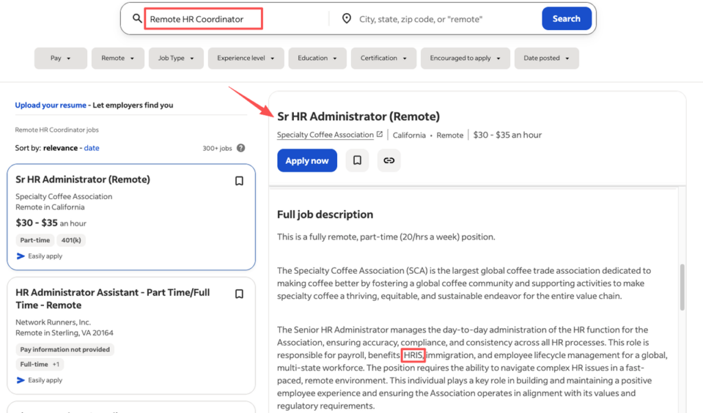This screenshot has width=703, height=413.
Task: Click the blue Search button
Action: coord(566,19)
